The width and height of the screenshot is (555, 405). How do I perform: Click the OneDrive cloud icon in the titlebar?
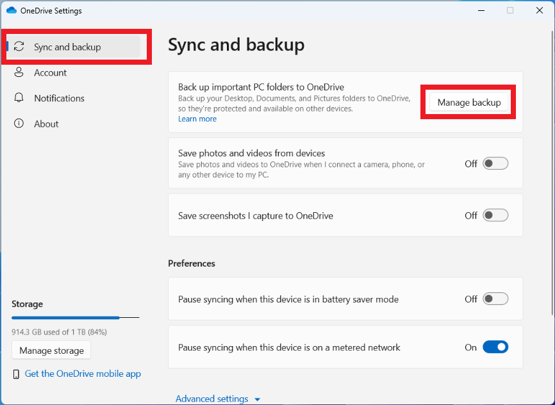12,10
